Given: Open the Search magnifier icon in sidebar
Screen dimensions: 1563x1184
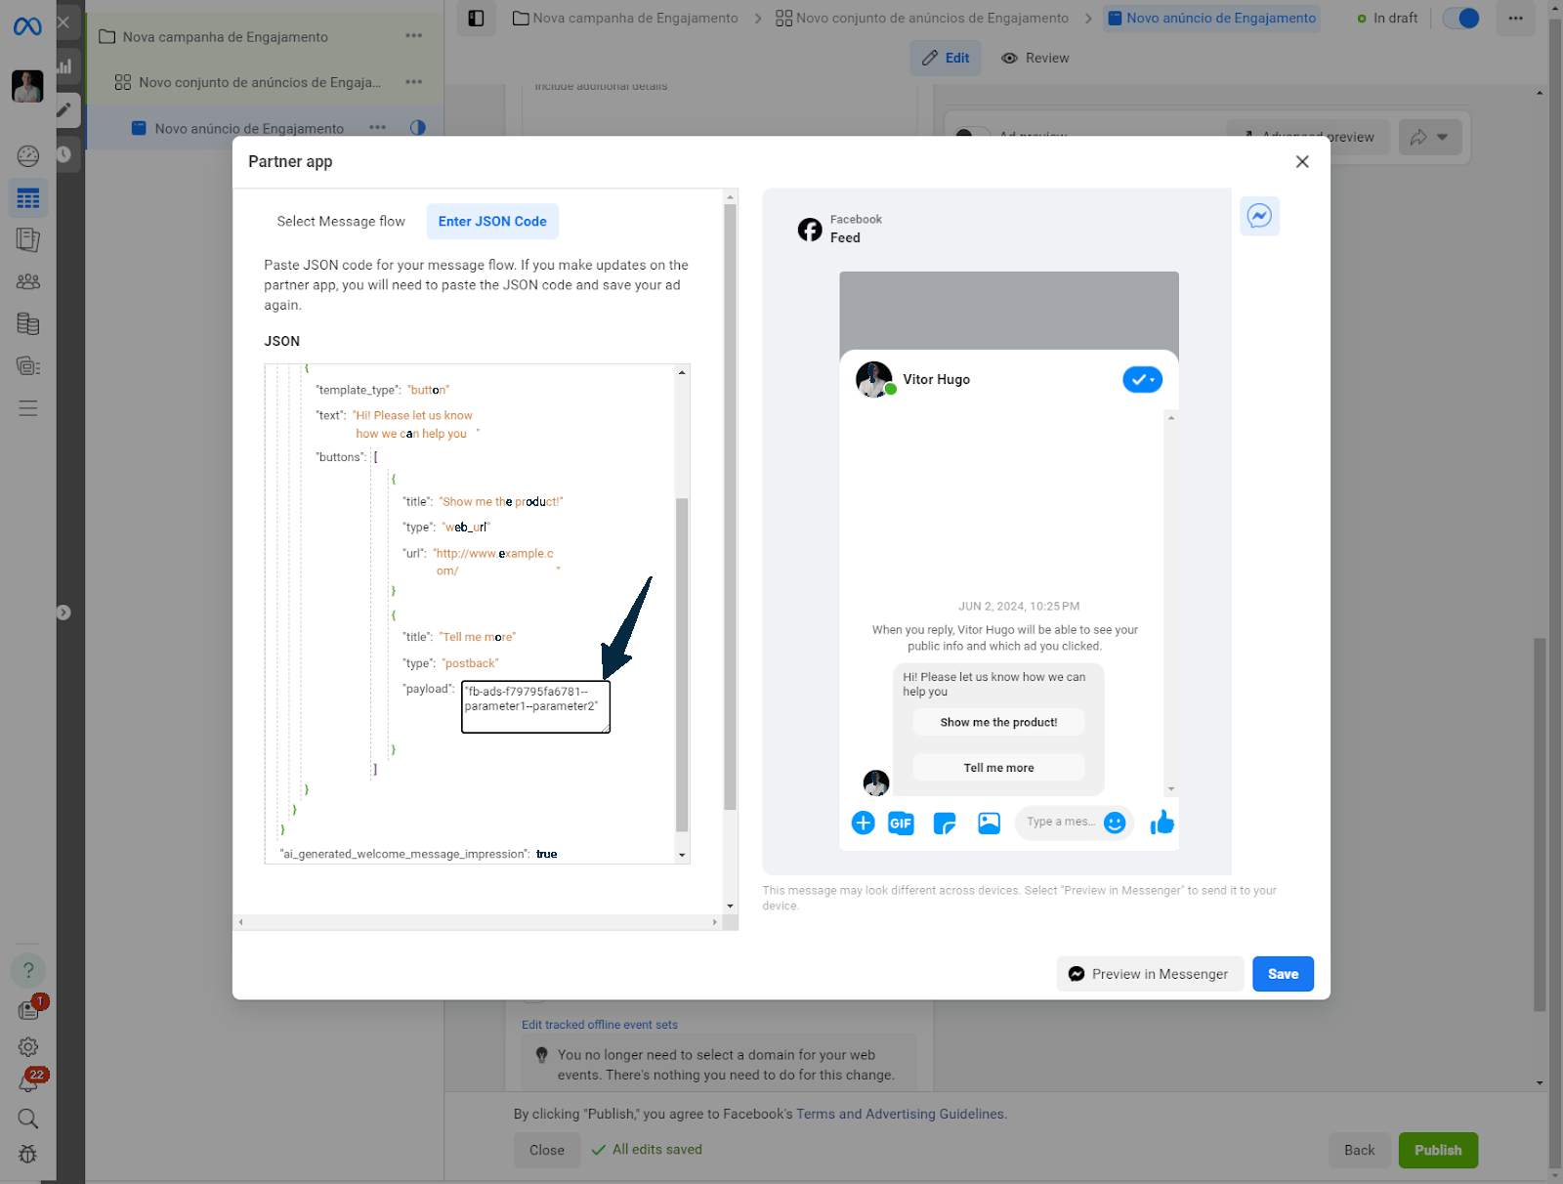Looking at the screenshot, I should (x=28, y=1119).
